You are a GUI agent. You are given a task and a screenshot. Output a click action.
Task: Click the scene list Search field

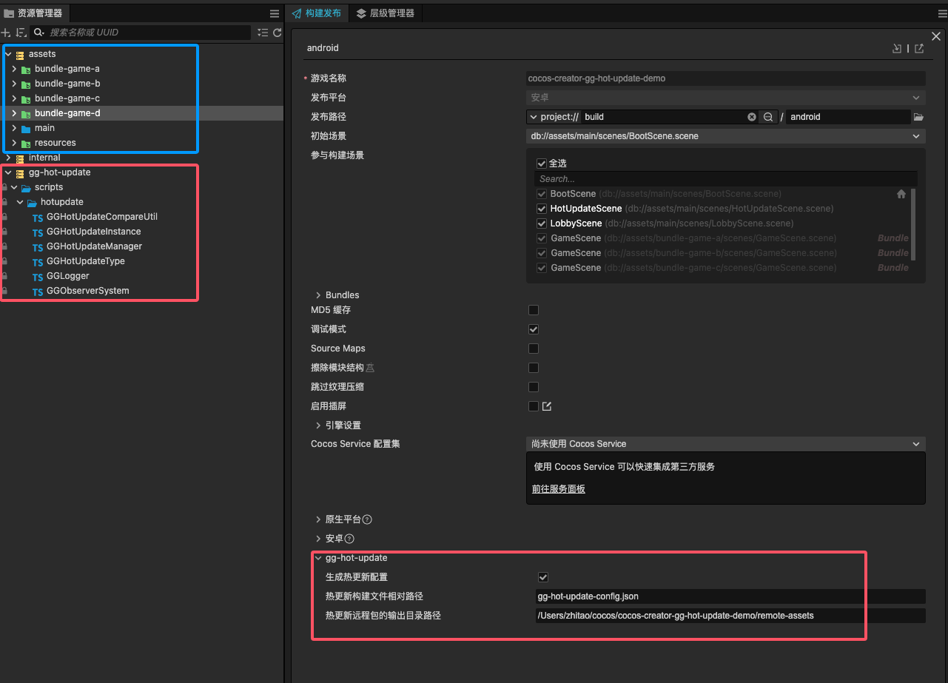pos(725,179)
